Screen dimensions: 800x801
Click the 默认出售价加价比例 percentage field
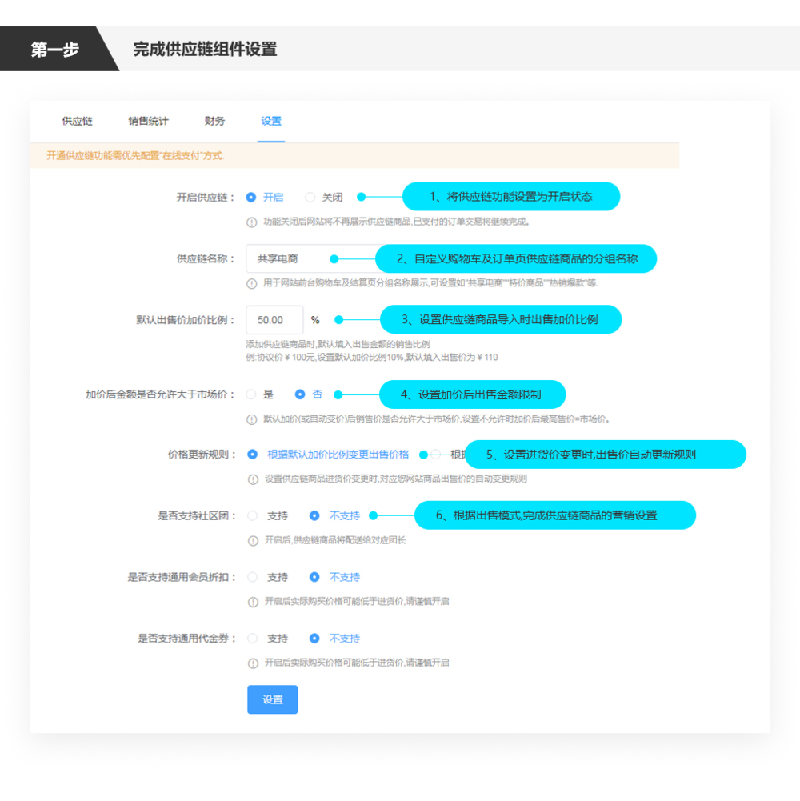[x=274, y=320]
